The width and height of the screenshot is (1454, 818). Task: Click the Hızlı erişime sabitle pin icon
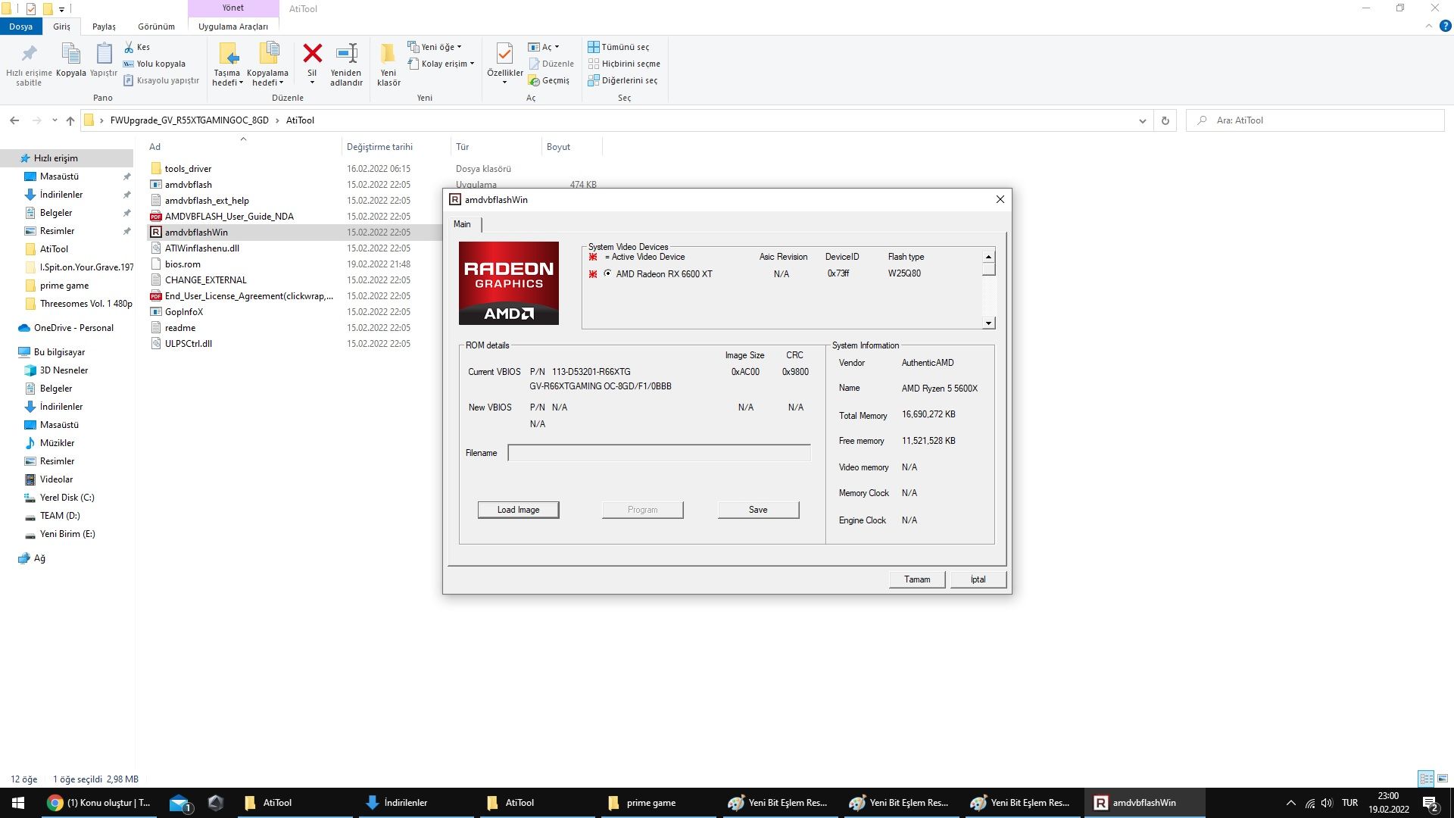pyautogui.click(x=29, y=54)
